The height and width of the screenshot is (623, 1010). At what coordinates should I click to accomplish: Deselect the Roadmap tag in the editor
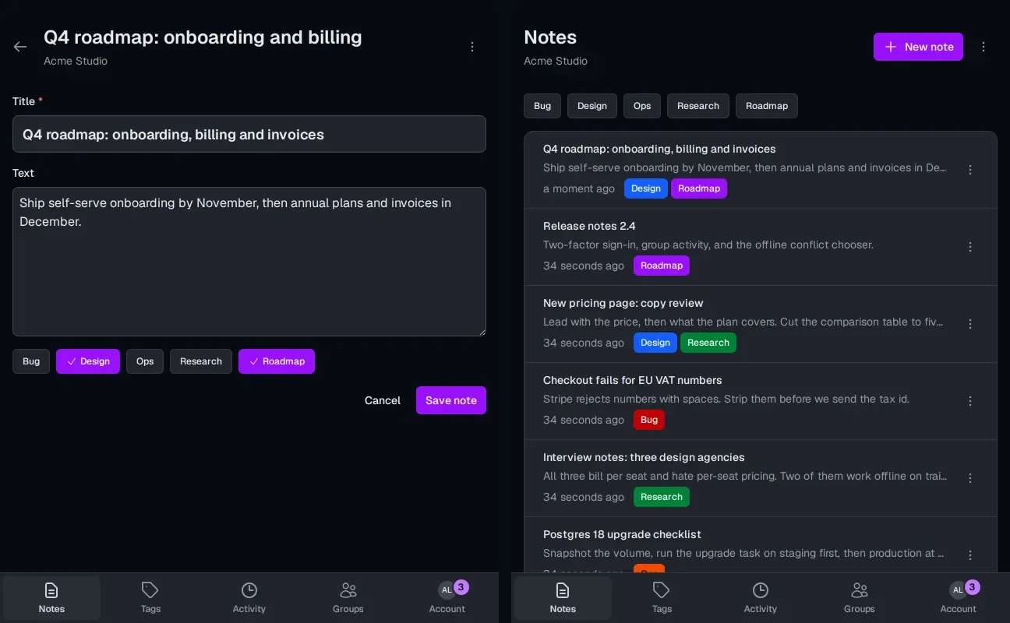[277, 361]
